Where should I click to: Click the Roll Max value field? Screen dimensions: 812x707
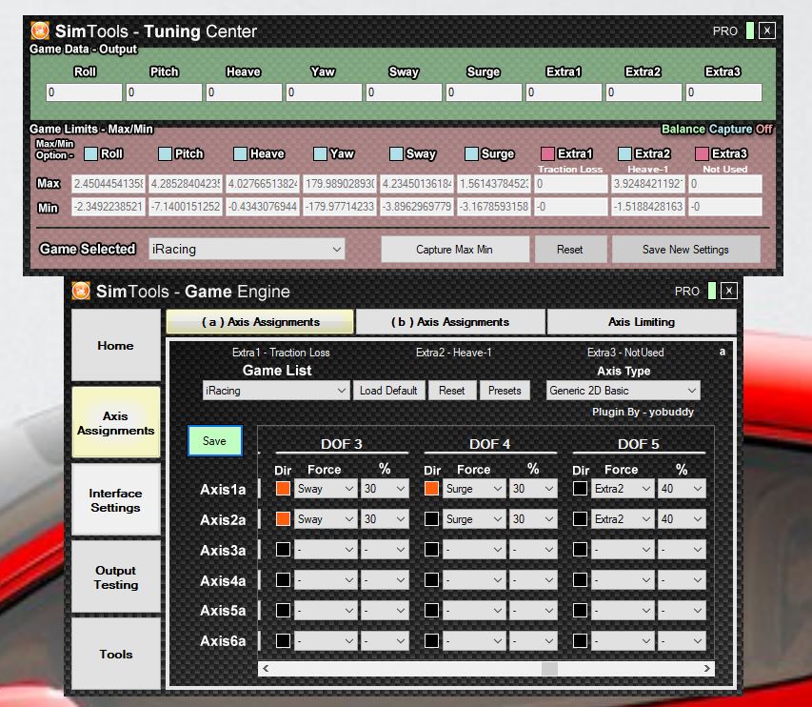coord(109,184)
